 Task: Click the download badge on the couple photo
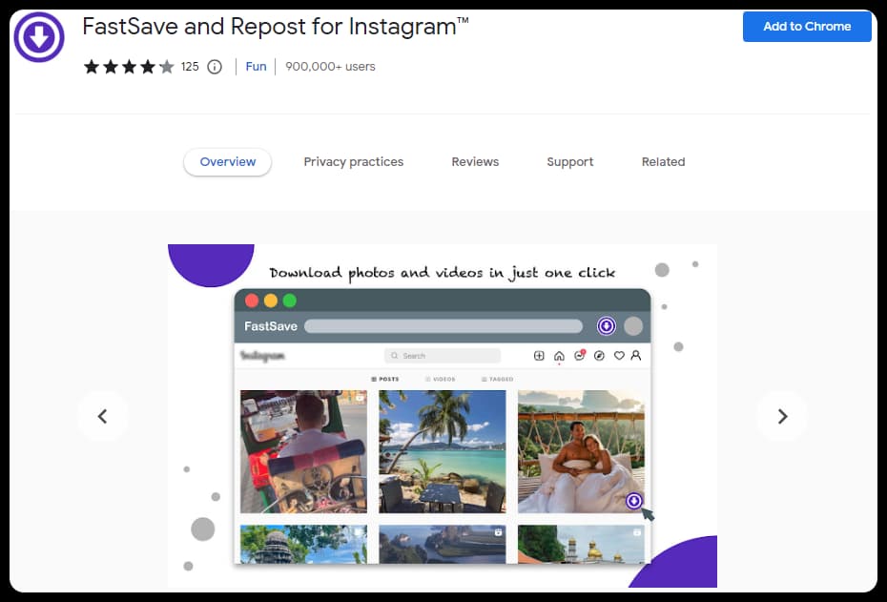point(634,501)
